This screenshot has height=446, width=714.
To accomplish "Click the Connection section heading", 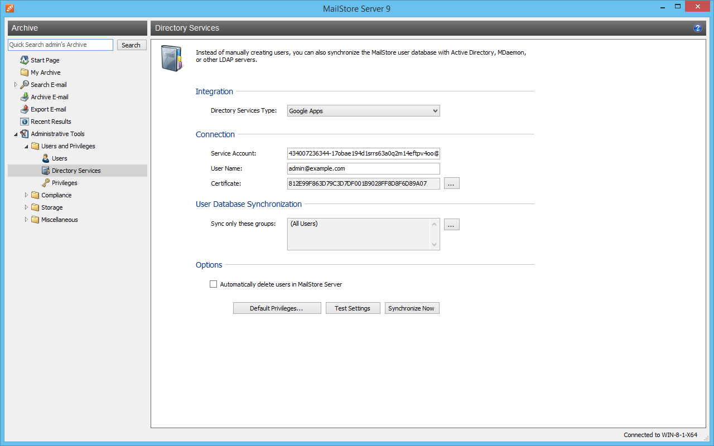I will tap(215, 134).
